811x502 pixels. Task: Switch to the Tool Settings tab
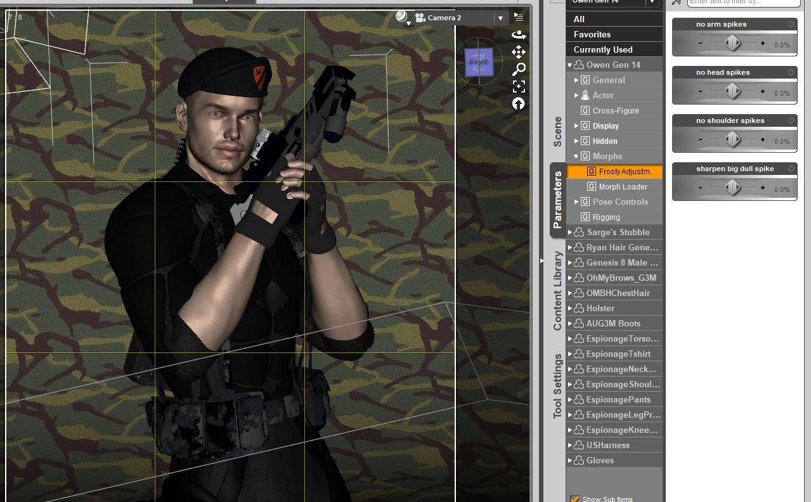pos(557,385)
